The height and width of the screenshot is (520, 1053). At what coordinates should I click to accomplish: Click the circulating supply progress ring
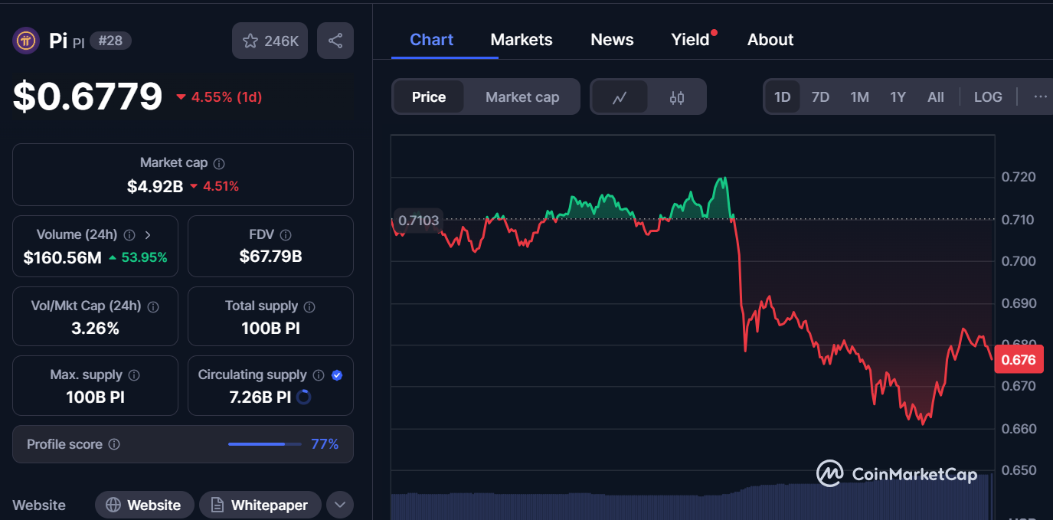(303, 397)
